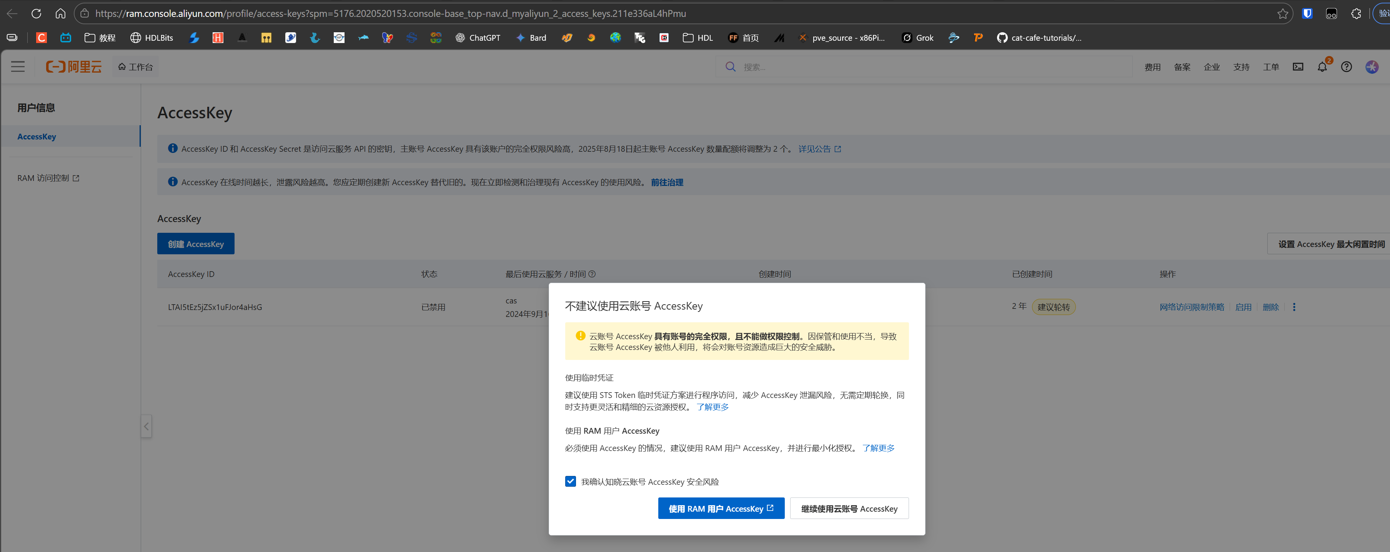Open the hamburger navigation menu
1390x552 pixels.
pos(18,67)
